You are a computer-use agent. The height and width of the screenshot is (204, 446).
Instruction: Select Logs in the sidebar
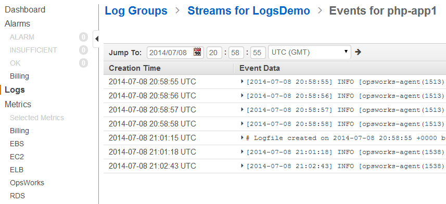[x=15, y=90]
